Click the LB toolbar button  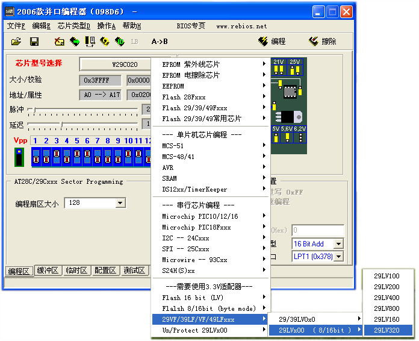134,42
